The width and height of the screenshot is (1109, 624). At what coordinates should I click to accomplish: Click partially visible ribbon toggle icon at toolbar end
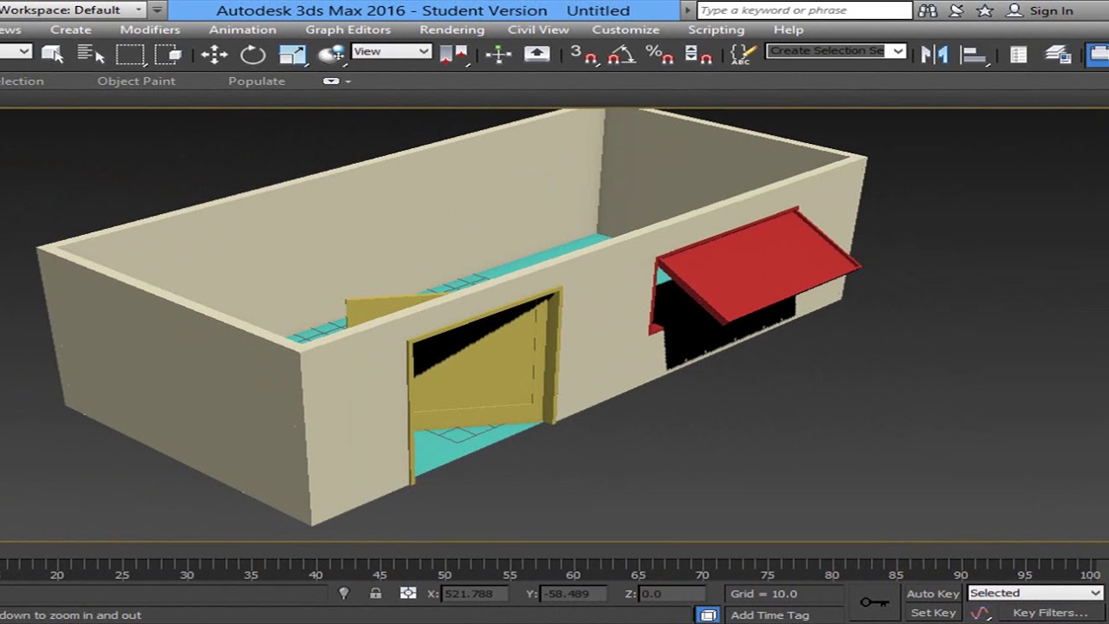pyautogui.click(x=1098, y=55)
